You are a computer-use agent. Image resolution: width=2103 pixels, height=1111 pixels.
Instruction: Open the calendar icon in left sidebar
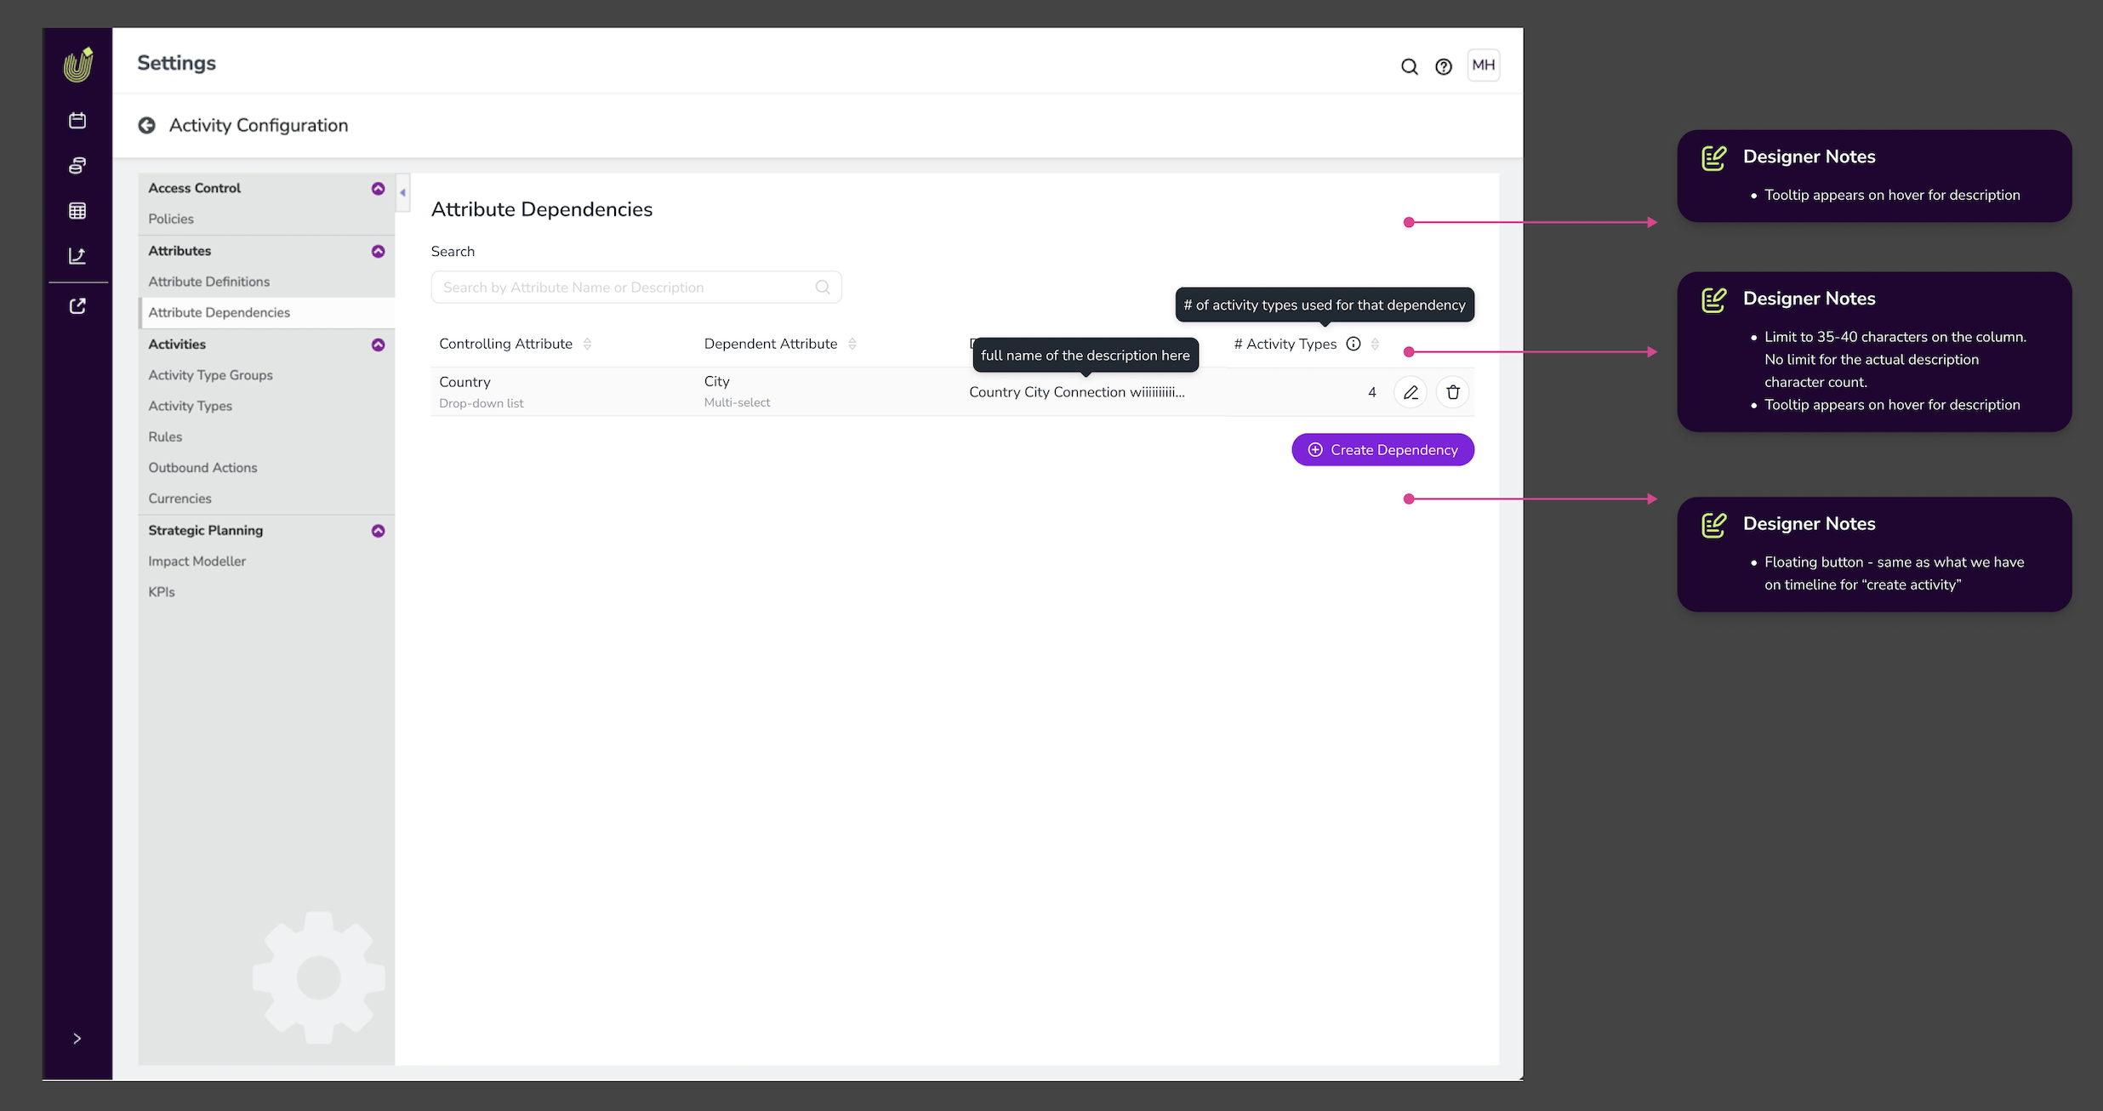tap(77, 121)
